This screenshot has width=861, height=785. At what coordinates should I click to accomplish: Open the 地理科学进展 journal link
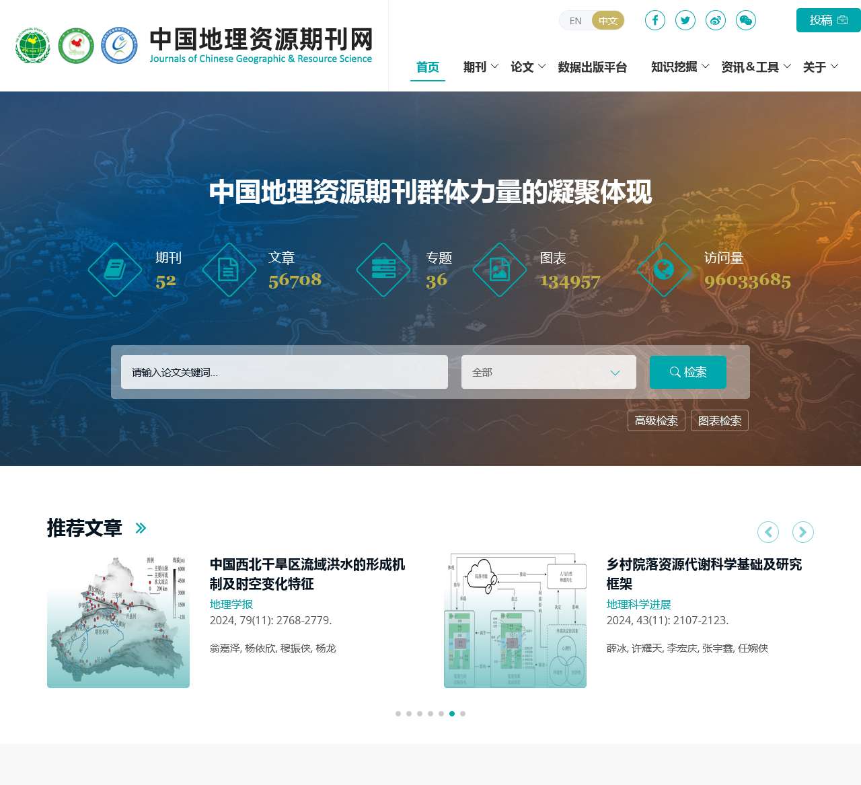(639, 604)
